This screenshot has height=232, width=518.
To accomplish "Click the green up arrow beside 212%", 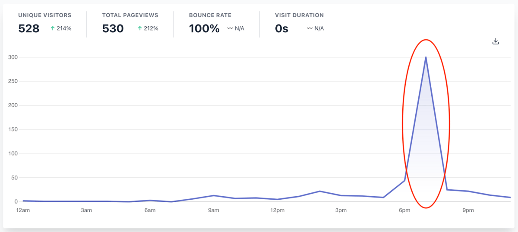I will pos(139,29).
